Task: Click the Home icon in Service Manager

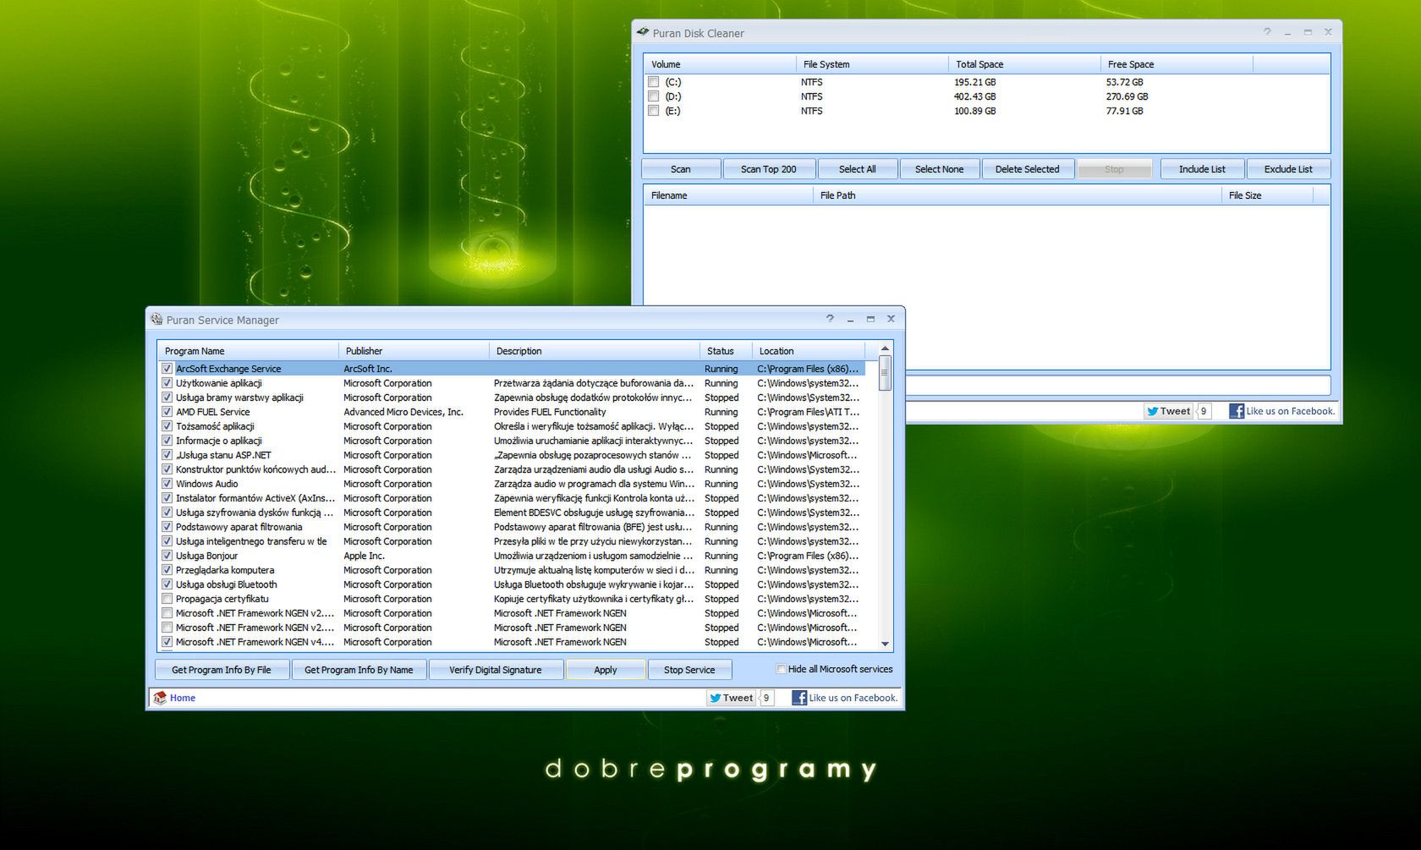Action: [160, 698]
